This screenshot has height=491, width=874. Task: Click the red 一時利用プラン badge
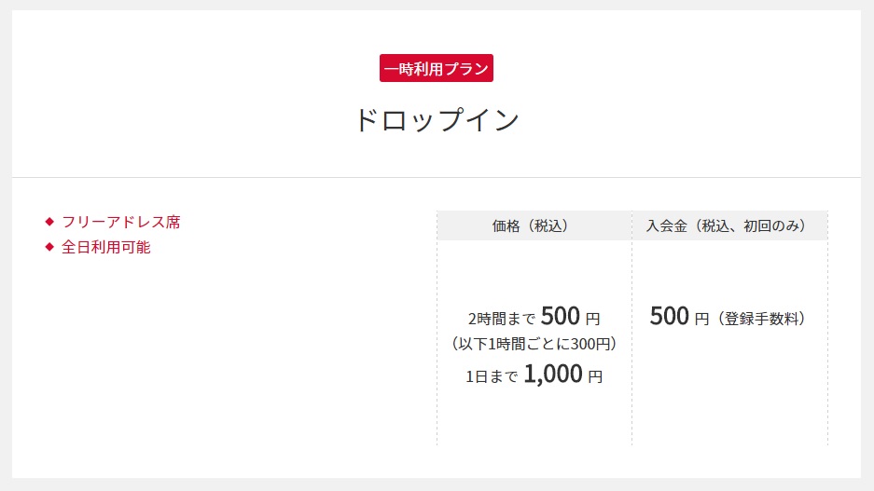(437, 68)
